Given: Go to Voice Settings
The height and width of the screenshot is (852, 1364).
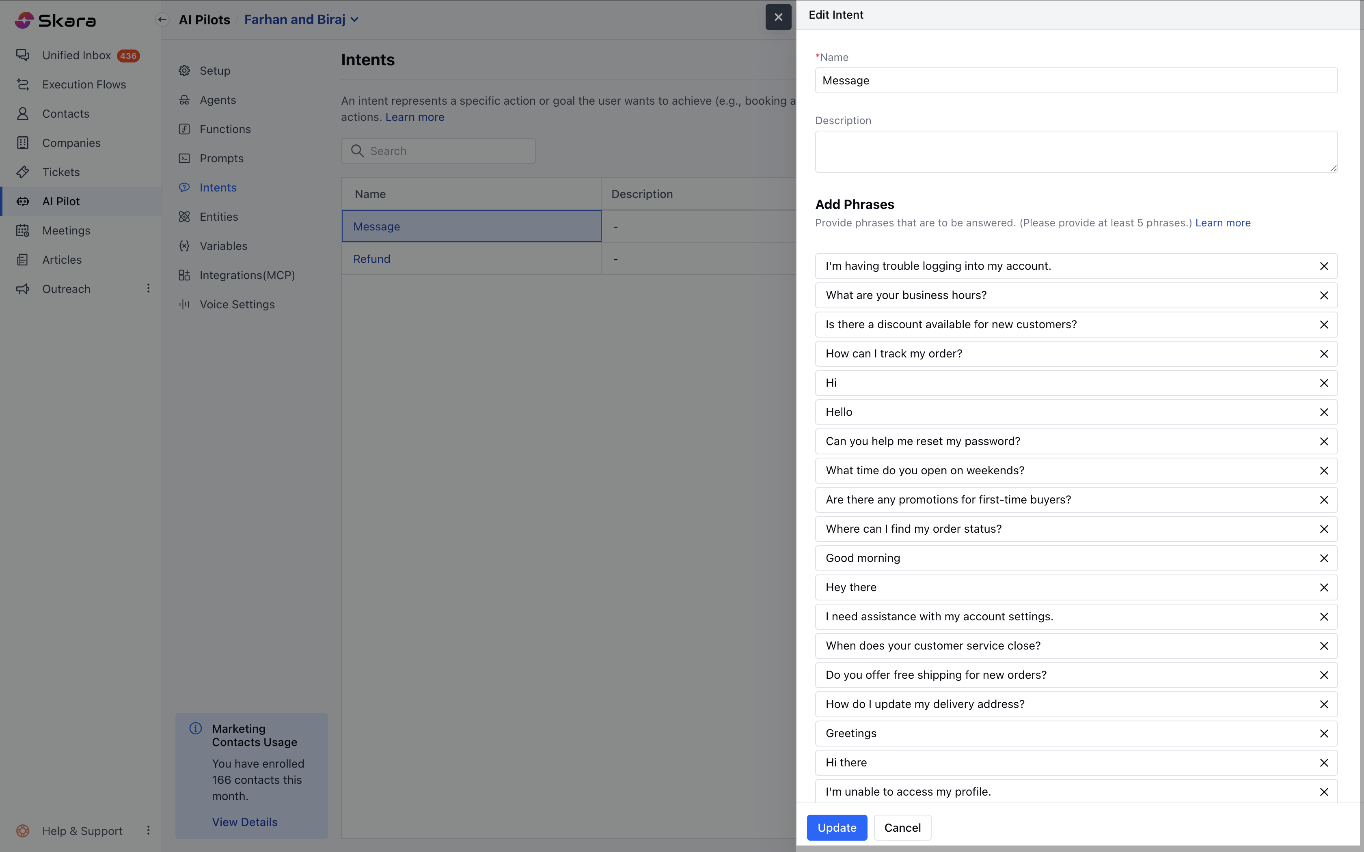Looking at the screenshot, I should [237, 304].
